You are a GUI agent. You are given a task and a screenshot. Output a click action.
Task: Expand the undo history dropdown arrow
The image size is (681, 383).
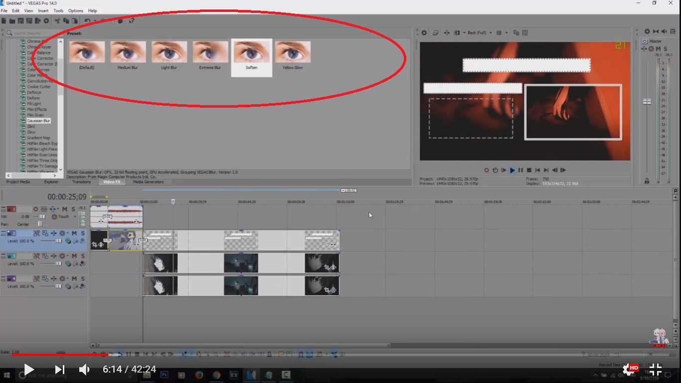click(x=95, y=21)
